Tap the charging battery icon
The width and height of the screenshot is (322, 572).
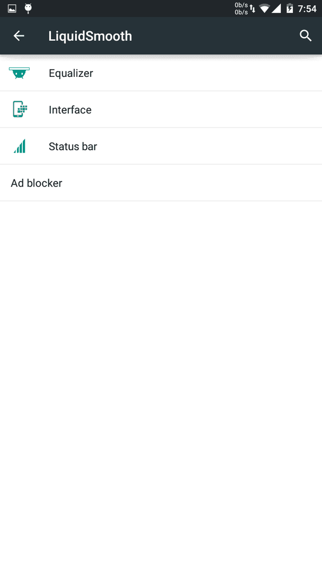click(x=290, y=8)
